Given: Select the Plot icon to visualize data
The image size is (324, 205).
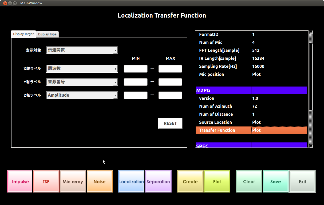Looking at the screenshot, I should [x=217, y=181].
